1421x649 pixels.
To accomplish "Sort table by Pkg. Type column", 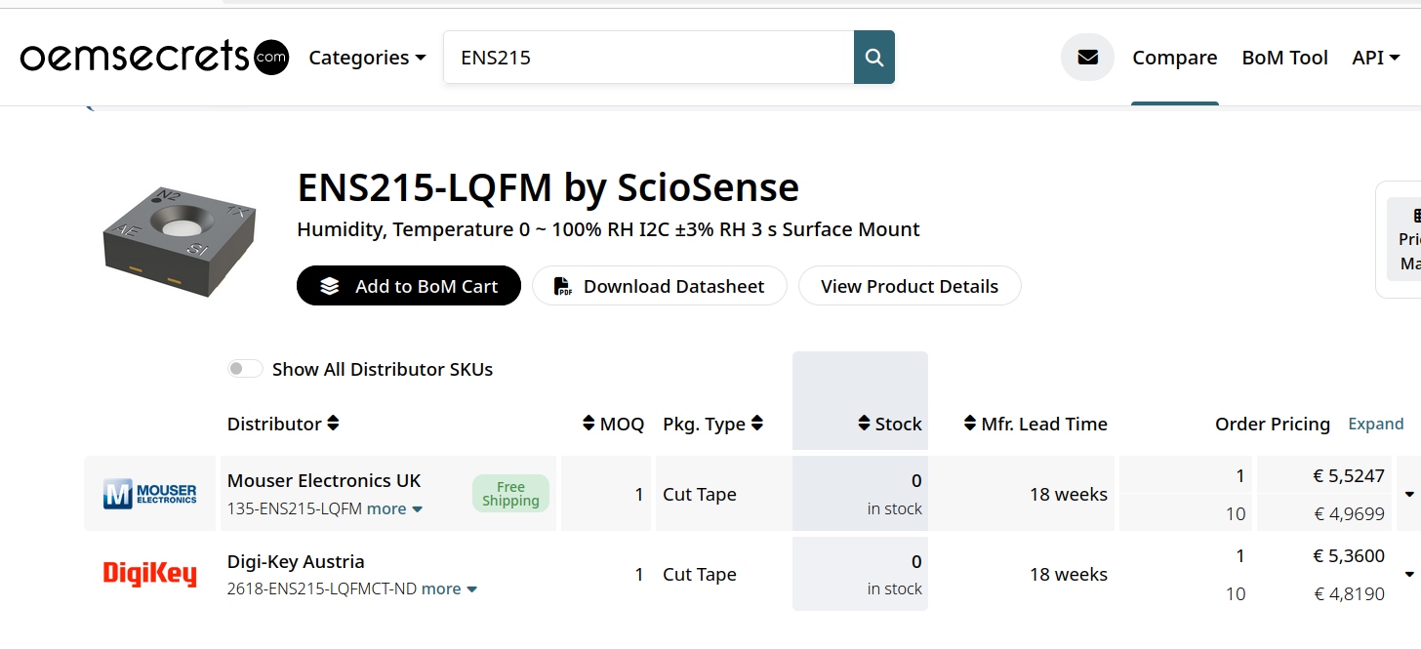I will coord(712,424).
